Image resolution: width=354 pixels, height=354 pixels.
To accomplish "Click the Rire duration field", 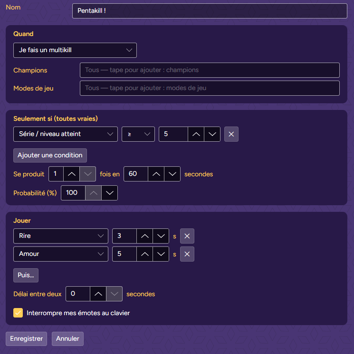I will [124, 236].
